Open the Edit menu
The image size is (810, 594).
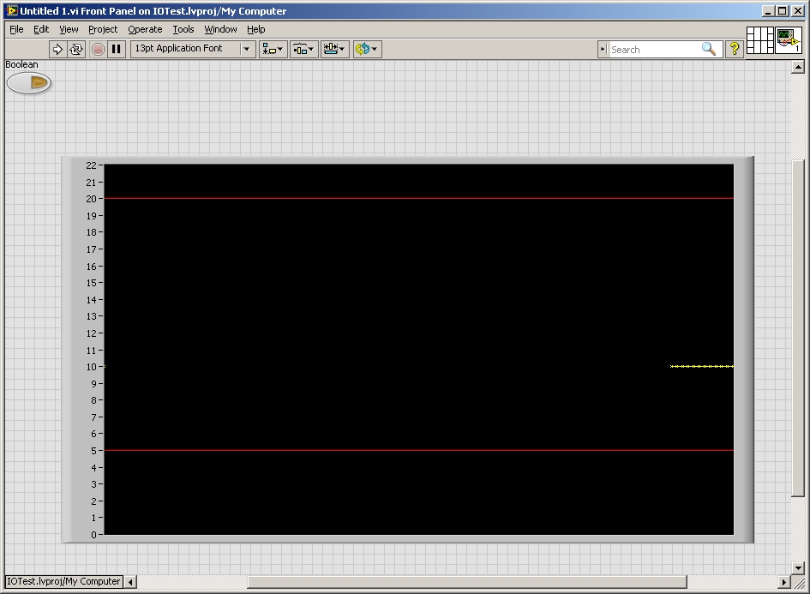(41, 29)
